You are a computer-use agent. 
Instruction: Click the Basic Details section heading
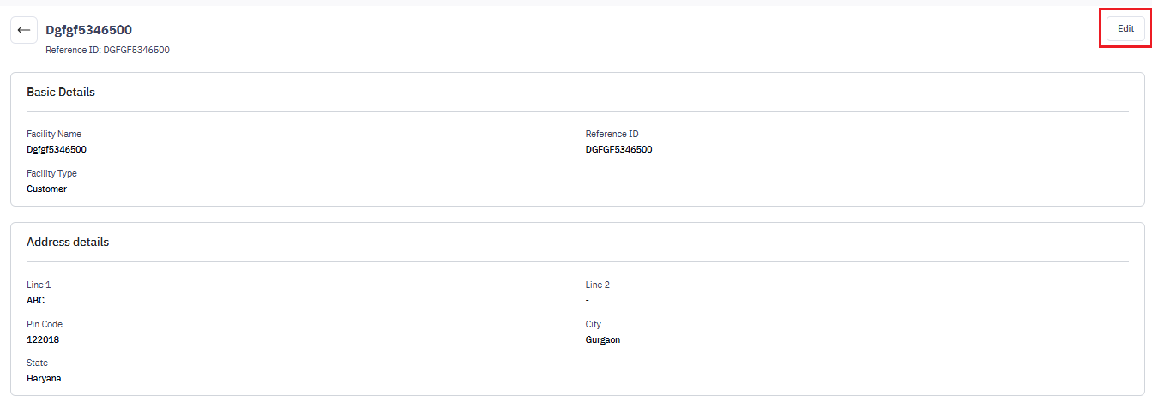61,92
